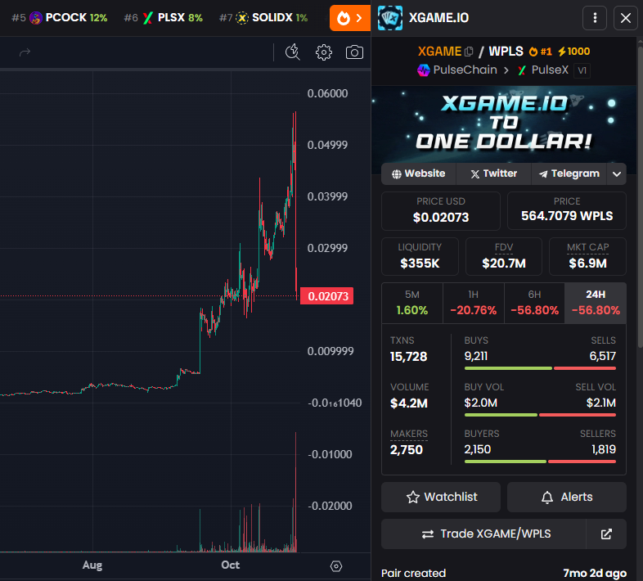Open the project Twitter link
643x581 pixels.
(494, 173)
